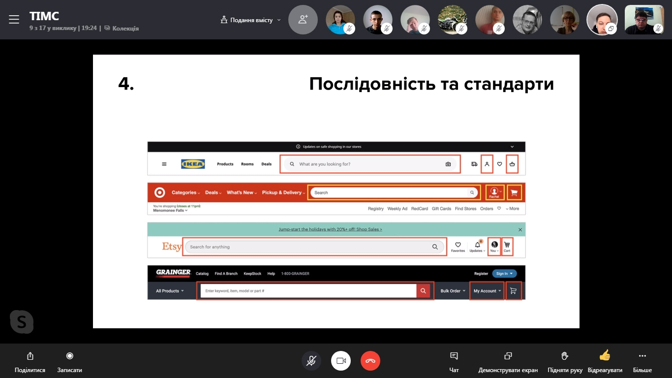Click the Grainger red search button

[424, 291]
